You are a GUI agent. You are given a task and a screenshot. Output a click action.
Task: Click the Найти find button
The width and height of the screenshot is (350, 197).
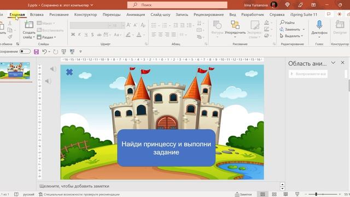point(287,22)
